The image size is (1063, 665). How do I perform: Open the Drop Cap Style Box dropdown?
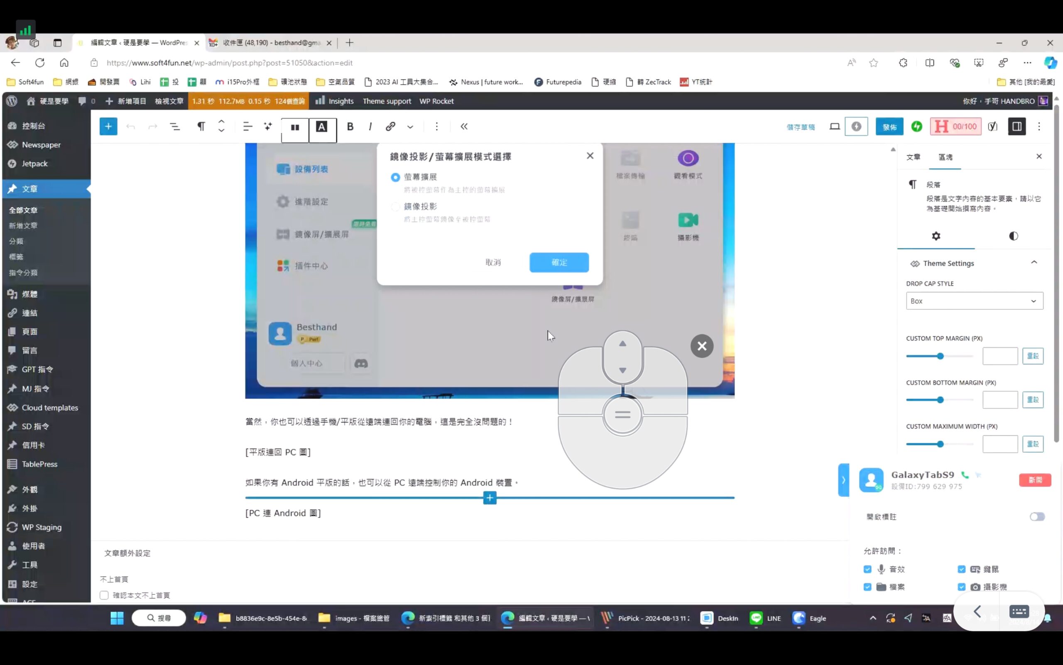[974, 301]
